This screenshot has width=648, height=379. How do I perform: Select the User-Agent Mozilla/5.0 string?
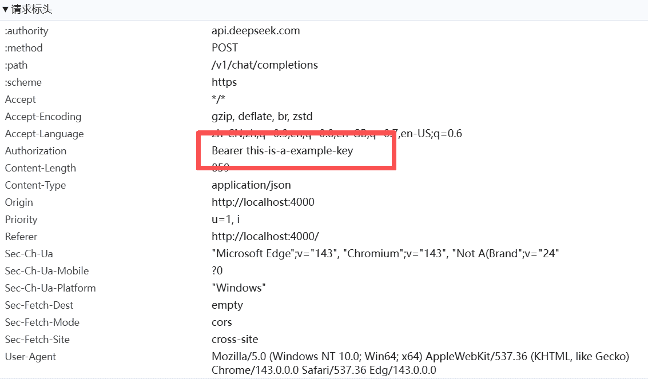(x=420, y=357)
